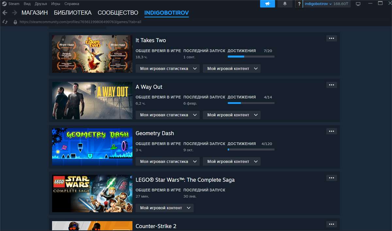Expand Моя игровая статистика for It Takes Two
The image size is (392, 231).
[167, 68]
